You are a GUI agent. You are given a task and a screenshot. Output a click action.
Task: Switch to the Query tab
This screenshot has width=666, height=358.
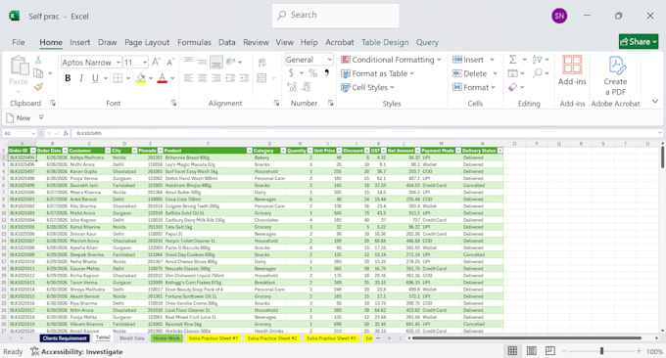[427, 42]
